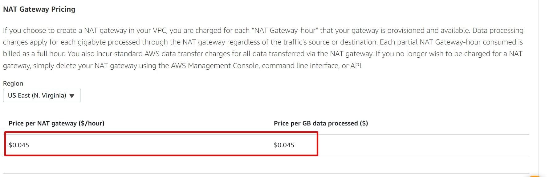Click the vertical divider line at right edge
The height and width of the screenshot is (177, 553).
tap(539, 88)
